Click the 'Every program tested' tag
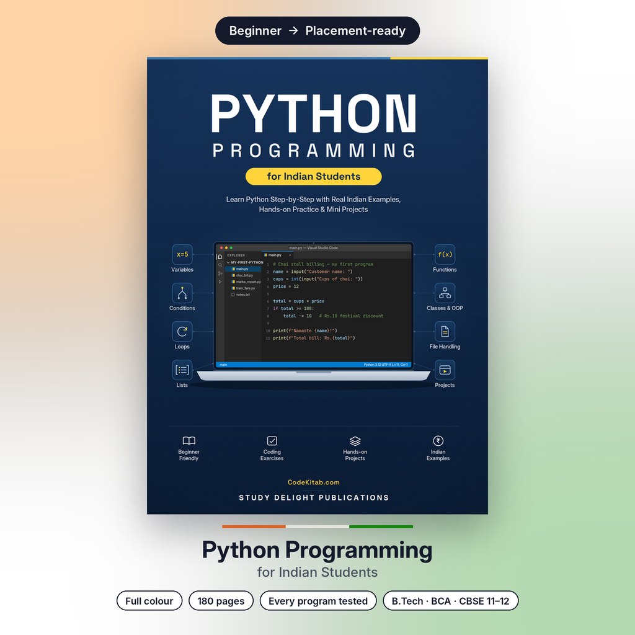This screenshot has height=635, width=635. click(318, 601)
